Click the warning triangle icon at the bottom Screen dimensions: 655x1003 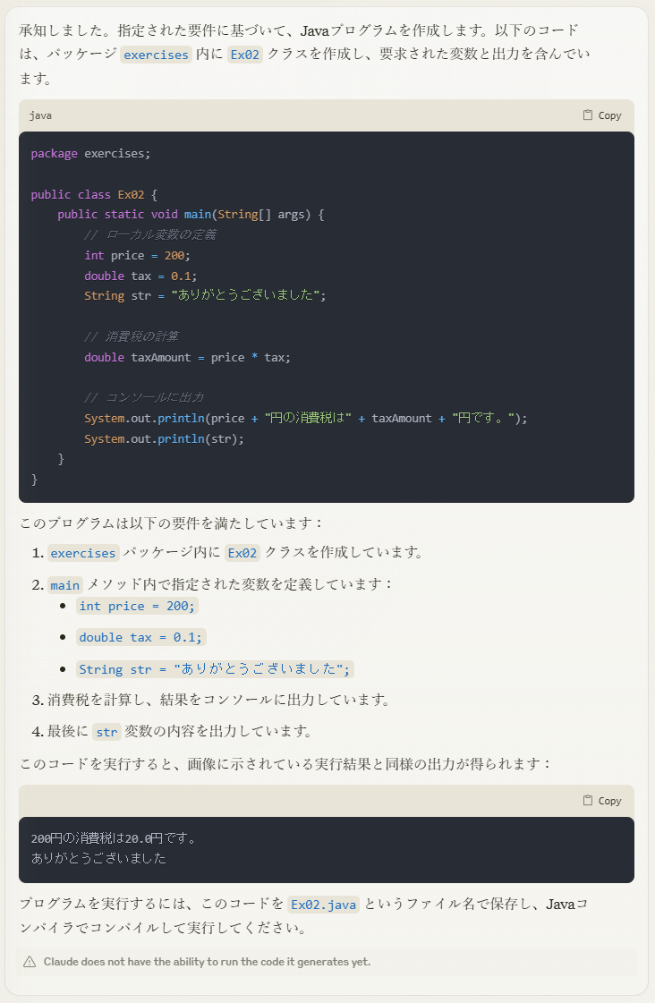tap(30, 962)
